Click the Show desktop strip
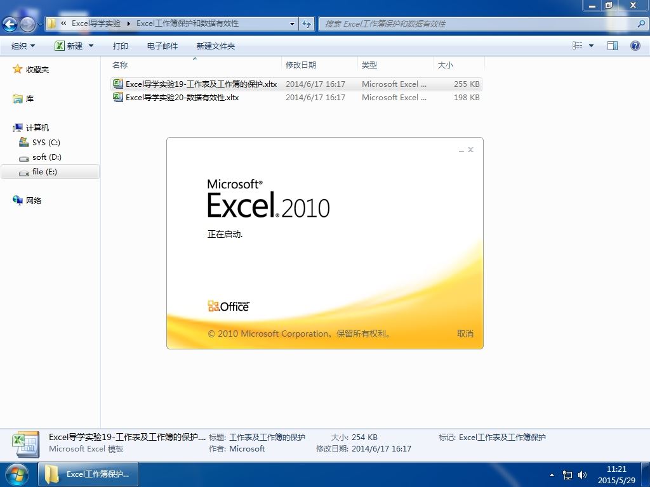This screenshot has width=650, height=487. coord(645,474)
